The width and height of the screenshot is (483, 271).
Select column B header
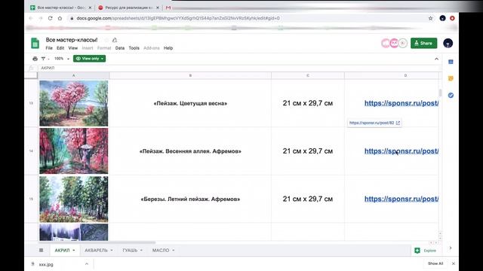(190, 75)
